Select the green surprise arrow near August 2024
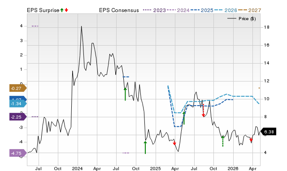287x171 pixels. (125, 94)
